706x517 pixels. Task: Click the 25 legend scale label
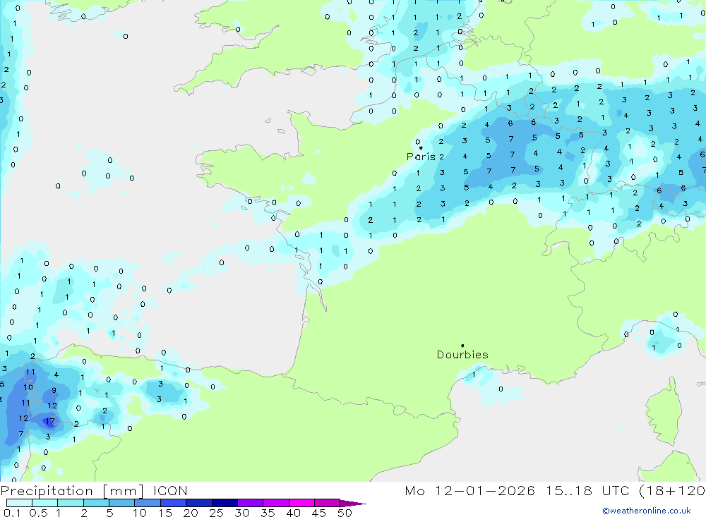[x=217, y=513]
